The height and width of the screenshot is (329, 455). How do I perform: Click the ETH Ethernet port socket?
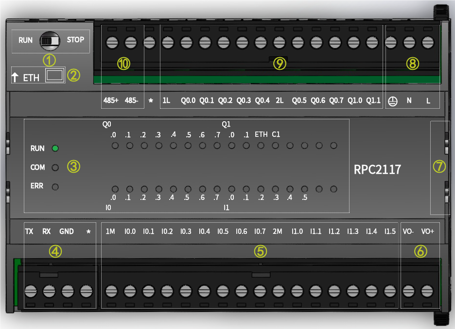[x=55, y=75]
